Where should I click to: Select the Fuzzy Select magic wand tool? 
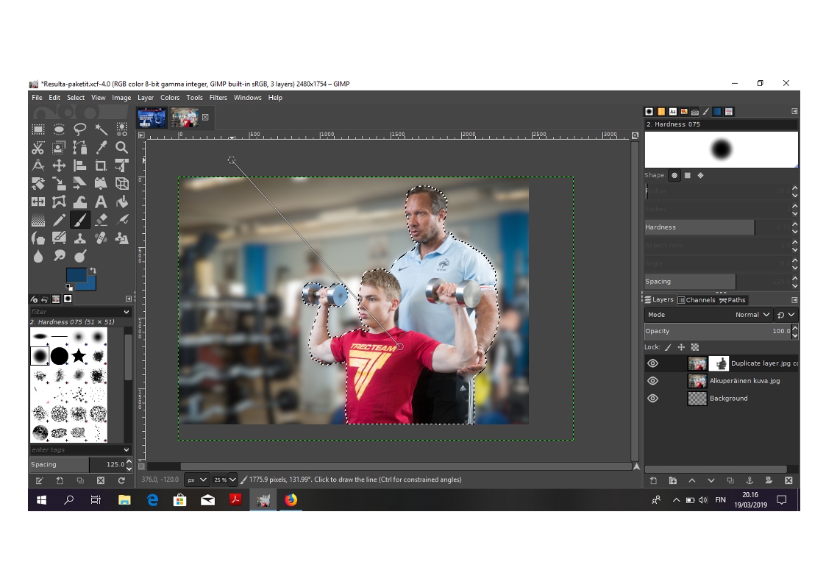(101, 129)
